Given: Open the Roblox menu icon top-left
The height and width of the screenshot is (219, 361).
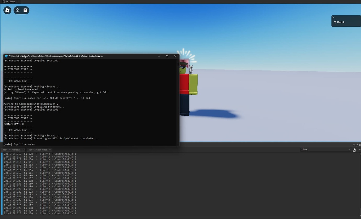Looking at the screenshot, I should click(7, 10).
